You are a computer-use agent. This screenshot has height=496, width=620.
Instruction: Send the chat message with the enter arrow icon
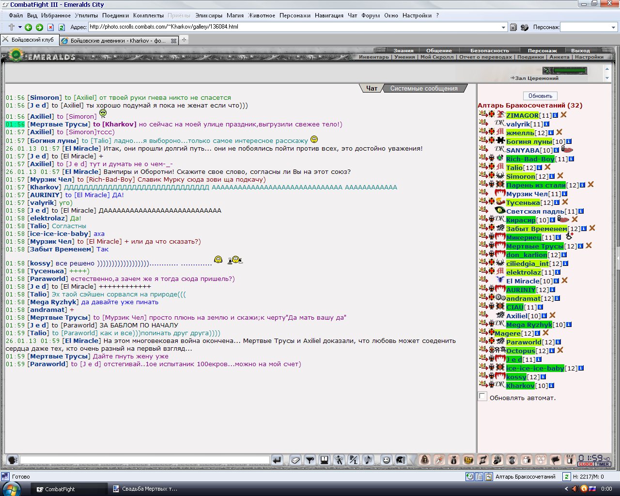[277, 460]
